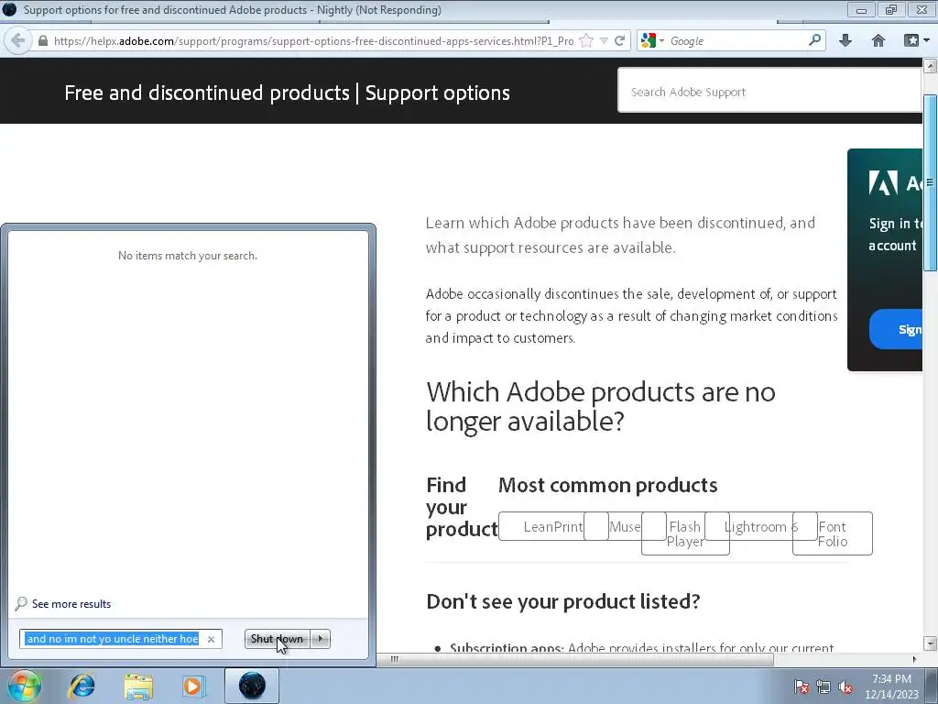This screenshot has width=938, height=704.
Task: Click the muted volume tray icon
Action: coord(845,687)
